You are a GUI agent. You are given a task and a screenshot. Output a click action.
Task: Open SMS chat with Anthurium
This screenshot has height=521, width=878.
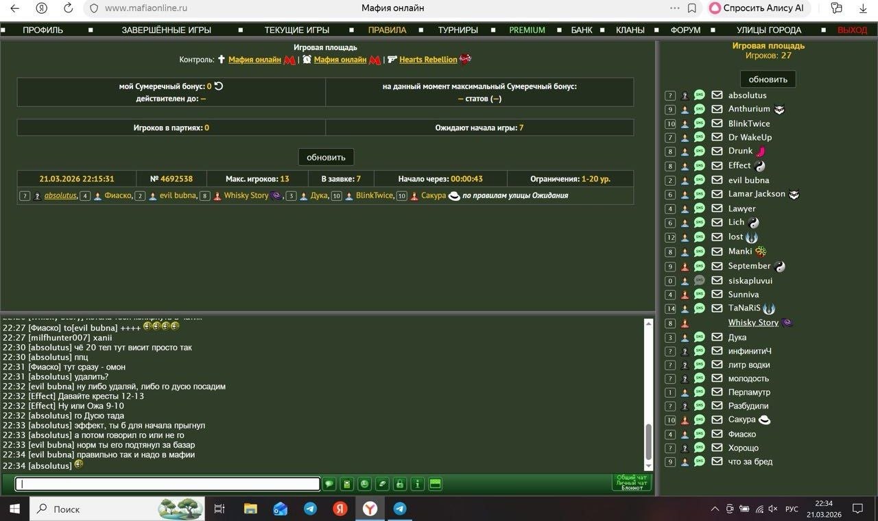pyautogui.click(x=699, y=109)
